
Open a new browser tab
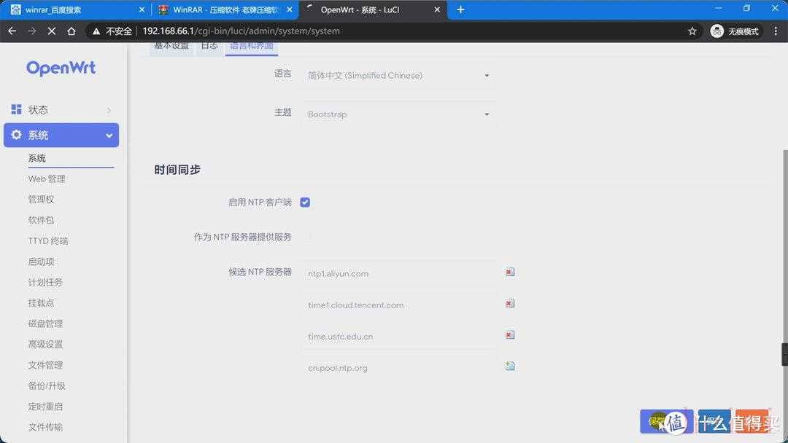coord(460,9)
